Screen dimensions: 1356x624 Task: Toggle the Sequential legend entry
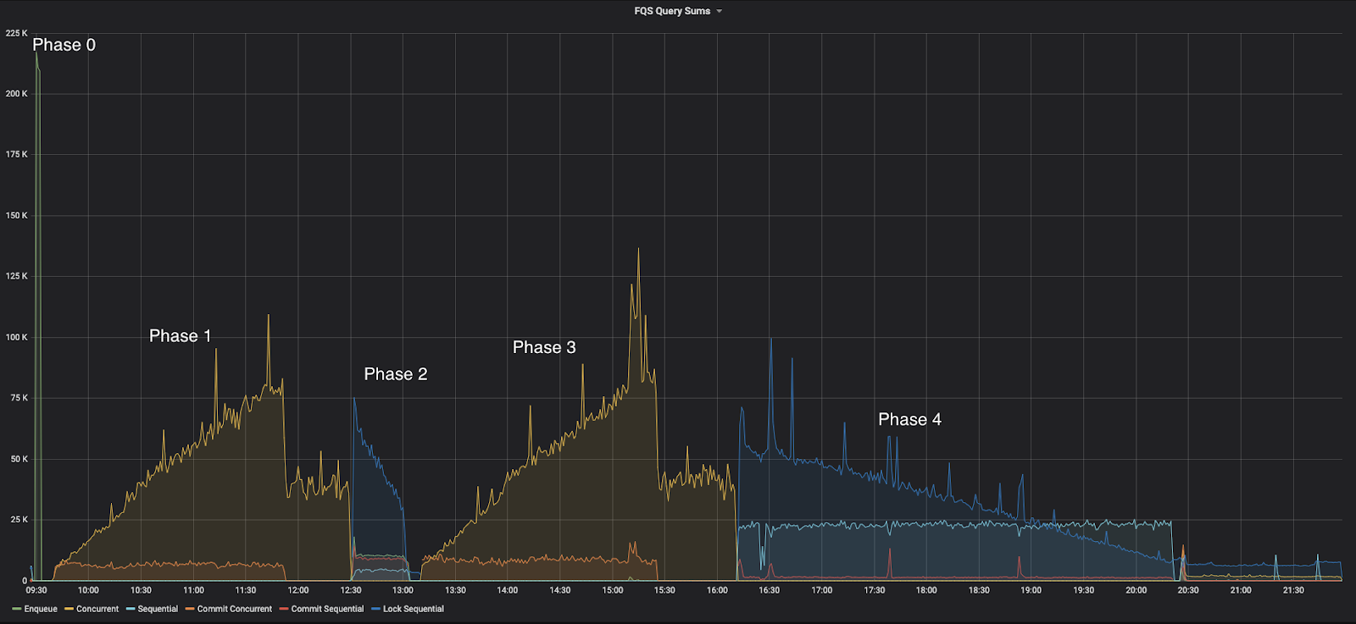coord(158,609)
